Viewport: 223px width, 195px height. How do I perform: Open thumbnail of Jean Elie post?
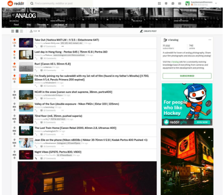click(26, 143)
